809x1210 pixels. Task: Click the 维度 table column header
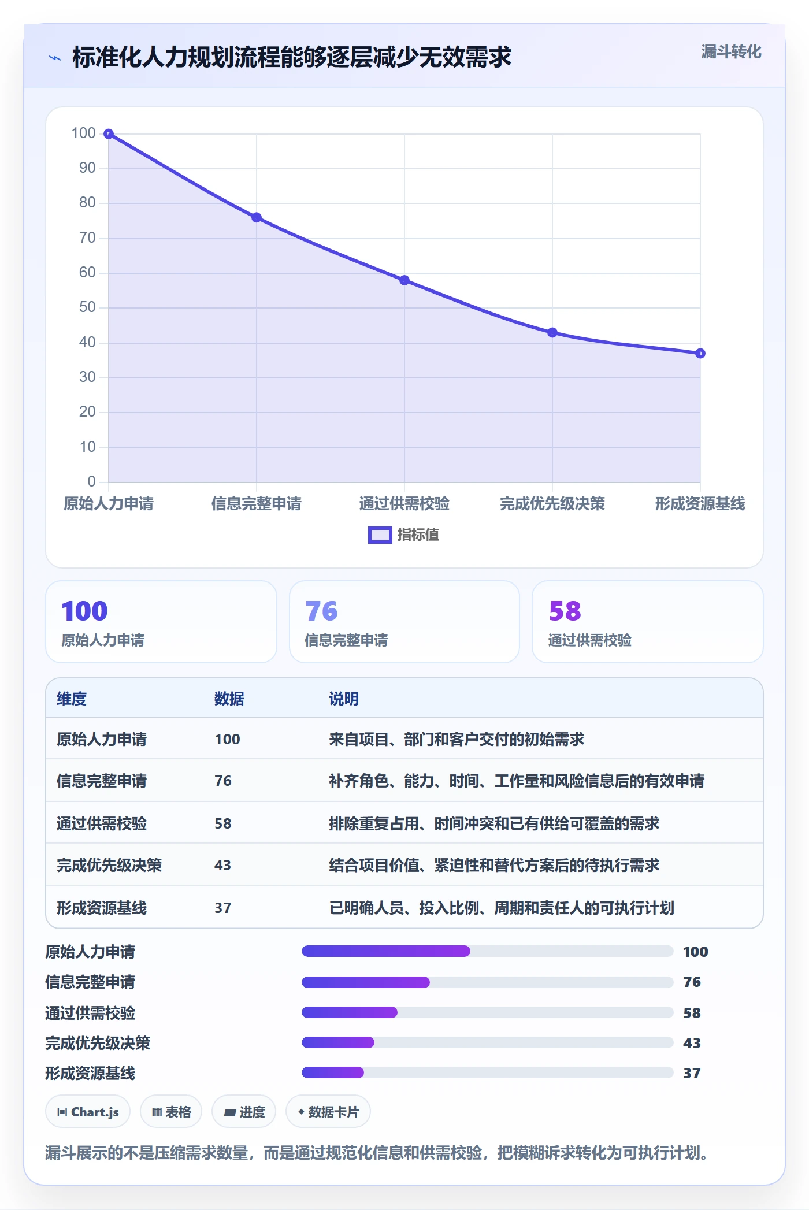[x=72, y=699]
